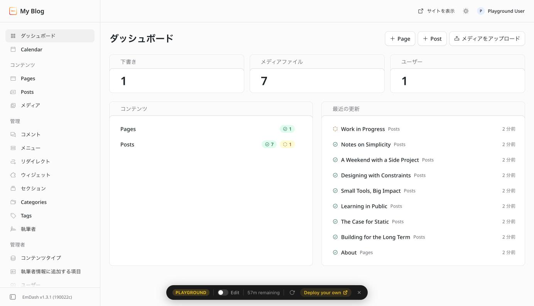Create a new Post with the + Post button

point(432,39)
